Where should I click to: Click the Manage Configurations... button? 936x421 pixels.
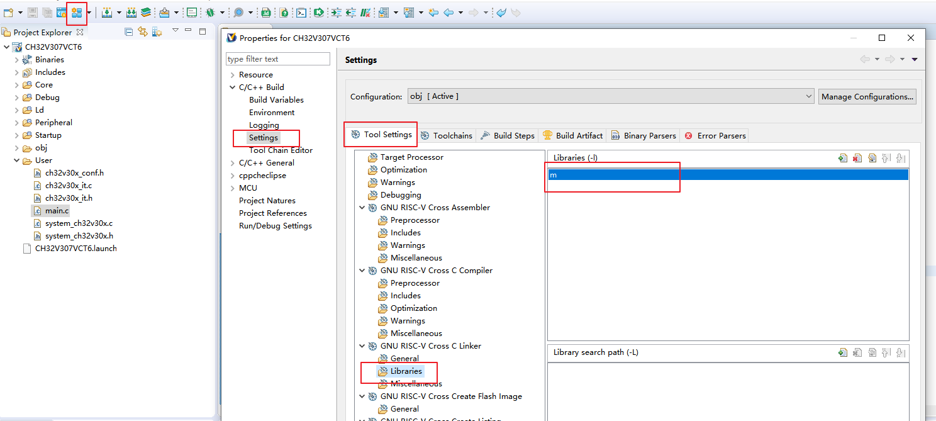[867, 96]
